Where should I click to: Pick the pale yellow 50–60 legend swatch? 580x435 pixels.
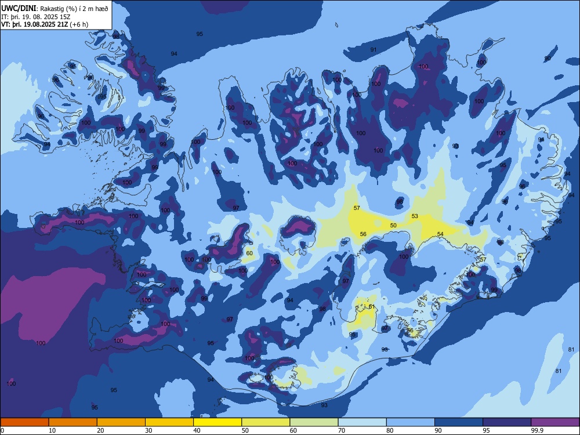266,422
